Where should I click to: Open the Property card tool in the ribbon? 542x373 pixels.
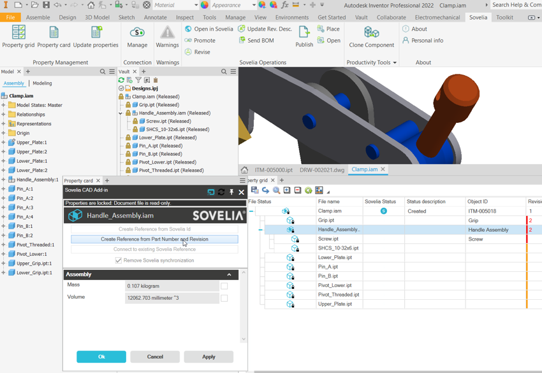54,36
